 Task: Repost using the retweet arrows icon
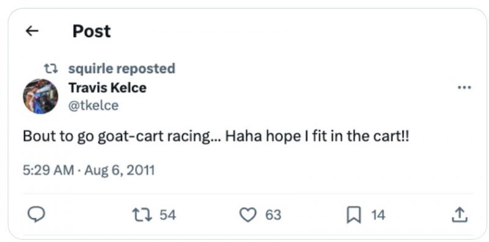[x=142, y=215]
